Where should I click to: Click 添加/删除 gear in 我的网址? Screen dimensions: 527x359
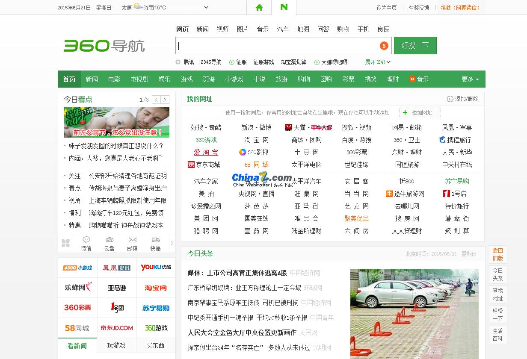tap(463, 99)
